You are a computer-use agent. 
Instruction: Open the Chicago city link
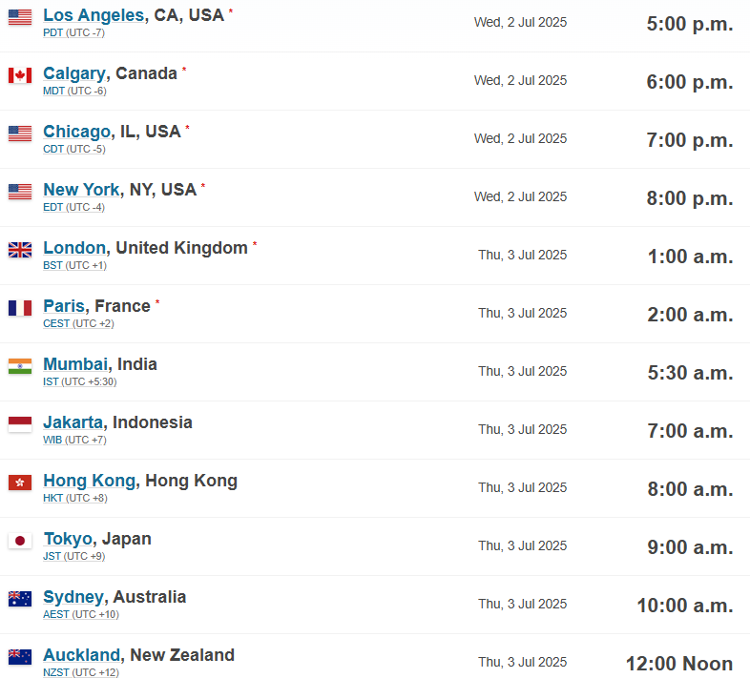click(x=77, y=132)
